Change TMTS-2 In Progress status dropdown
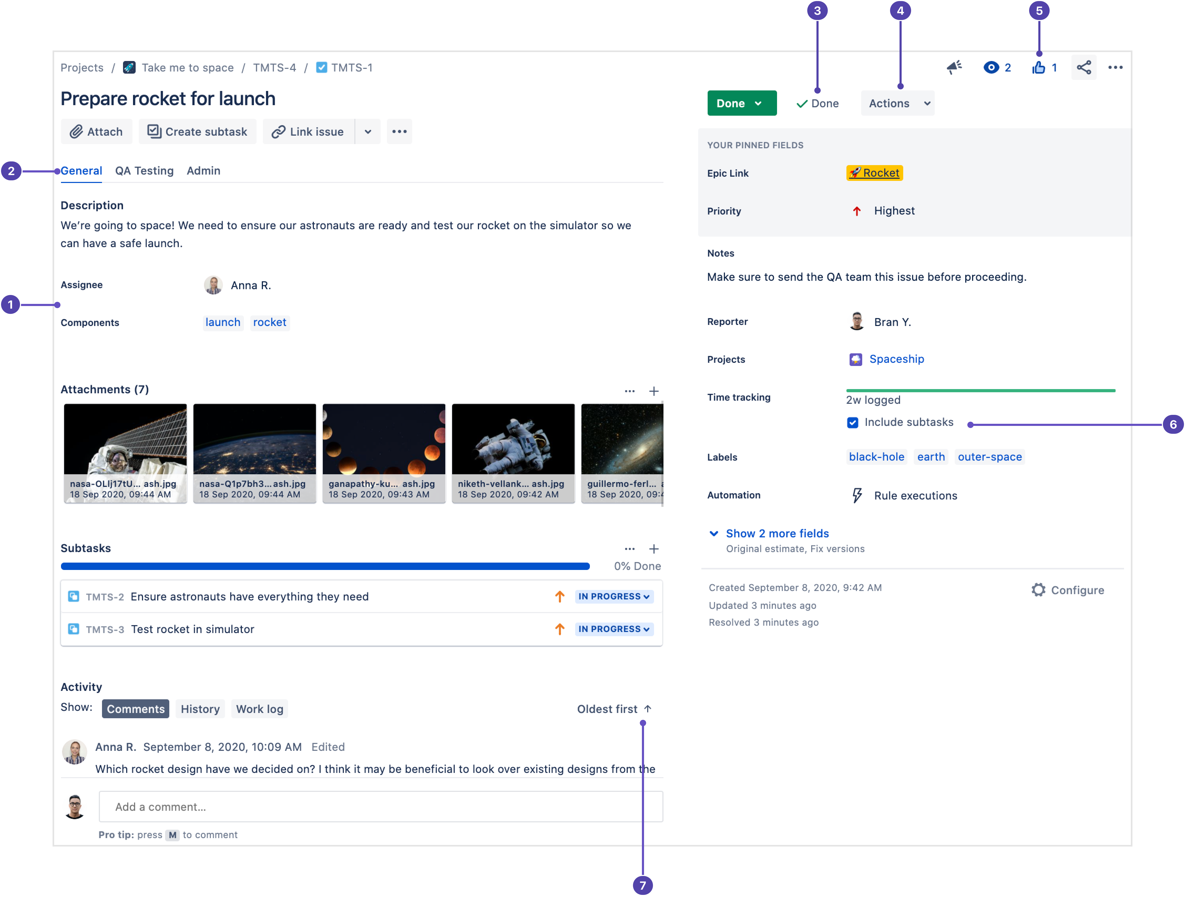1185x897 pixels. pos(615,597)
